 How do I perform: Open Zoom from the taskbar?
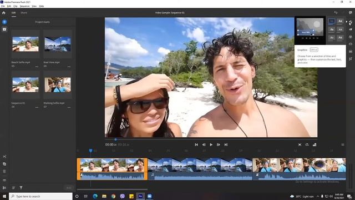149,196
